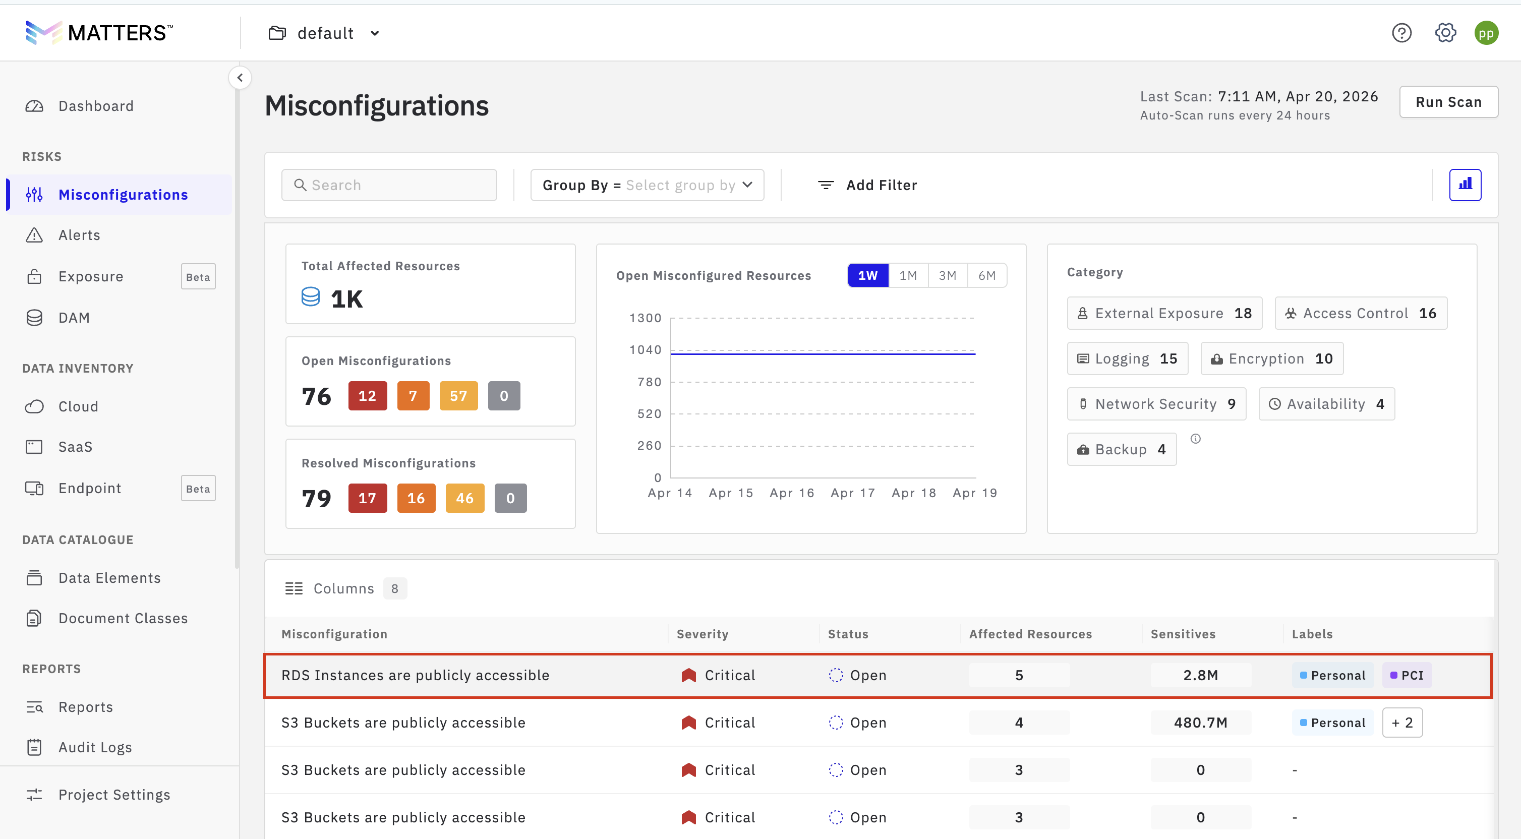Click the info icon beside Backup
The width and height of the screenshot is (1521, 839).
[1195, 439]
